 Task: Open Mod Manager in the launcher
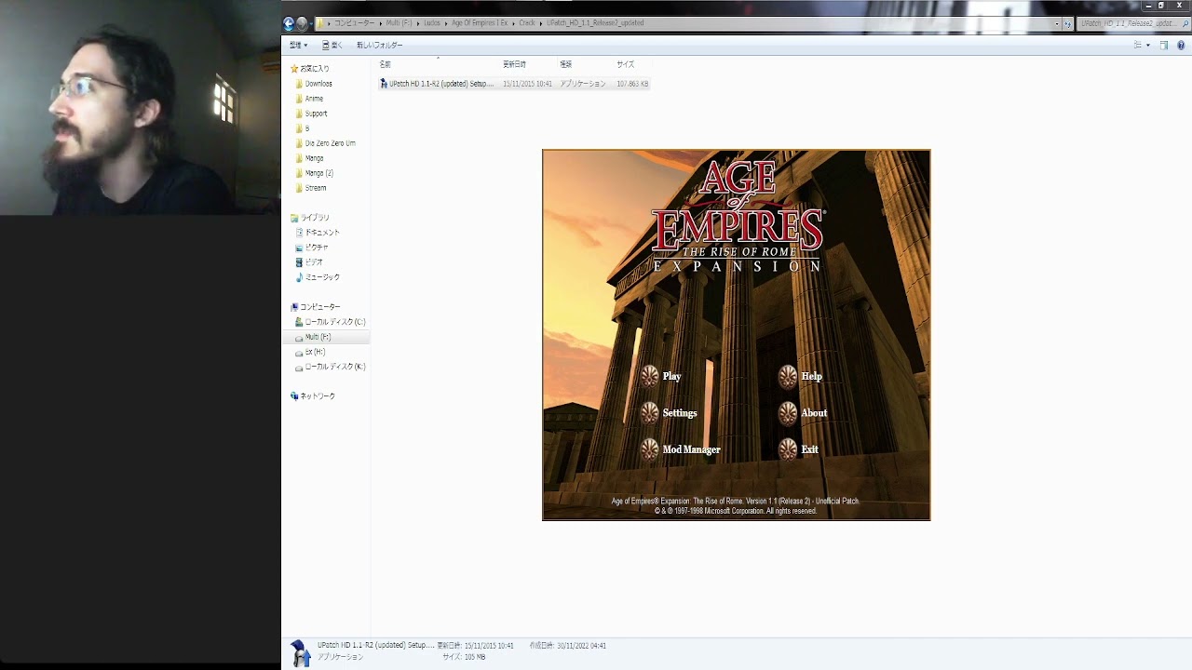(691, 449)
